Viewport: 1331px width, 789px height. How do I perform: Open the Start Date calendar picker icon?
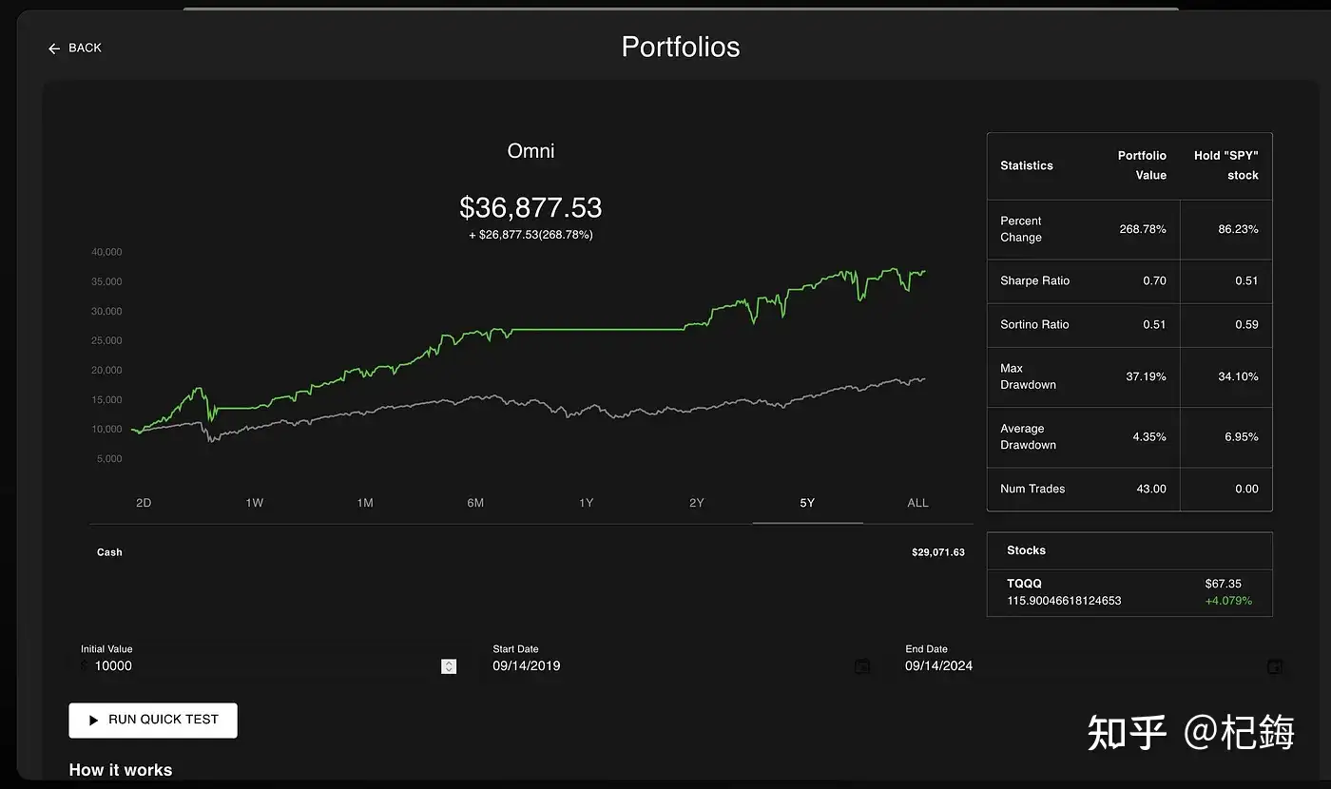click(862, 666)
